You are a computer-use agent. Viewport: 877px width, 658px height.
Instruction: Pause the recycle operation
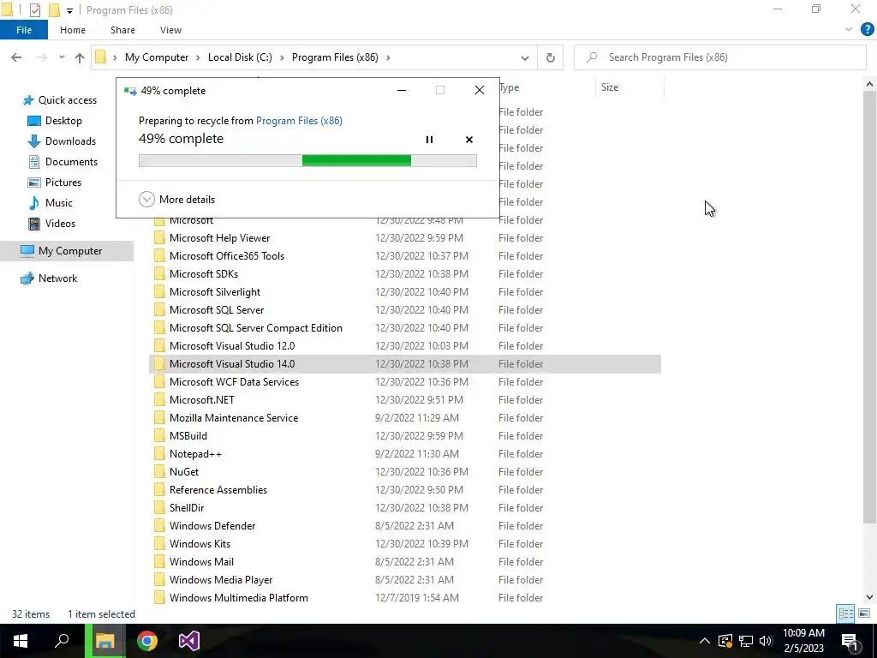(429, 140)
